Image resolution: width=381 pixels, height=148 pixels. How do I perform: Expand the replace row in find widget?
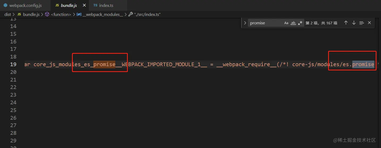click(x=245, y=23)
